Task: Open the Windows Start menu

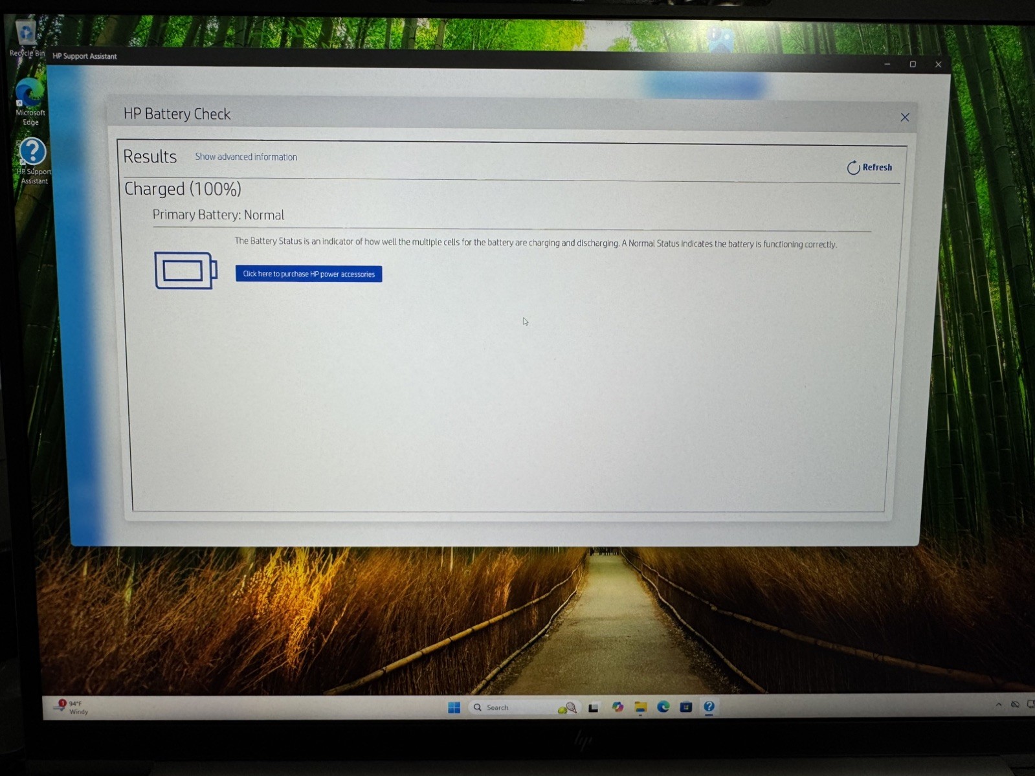Action: pos(454,707)
